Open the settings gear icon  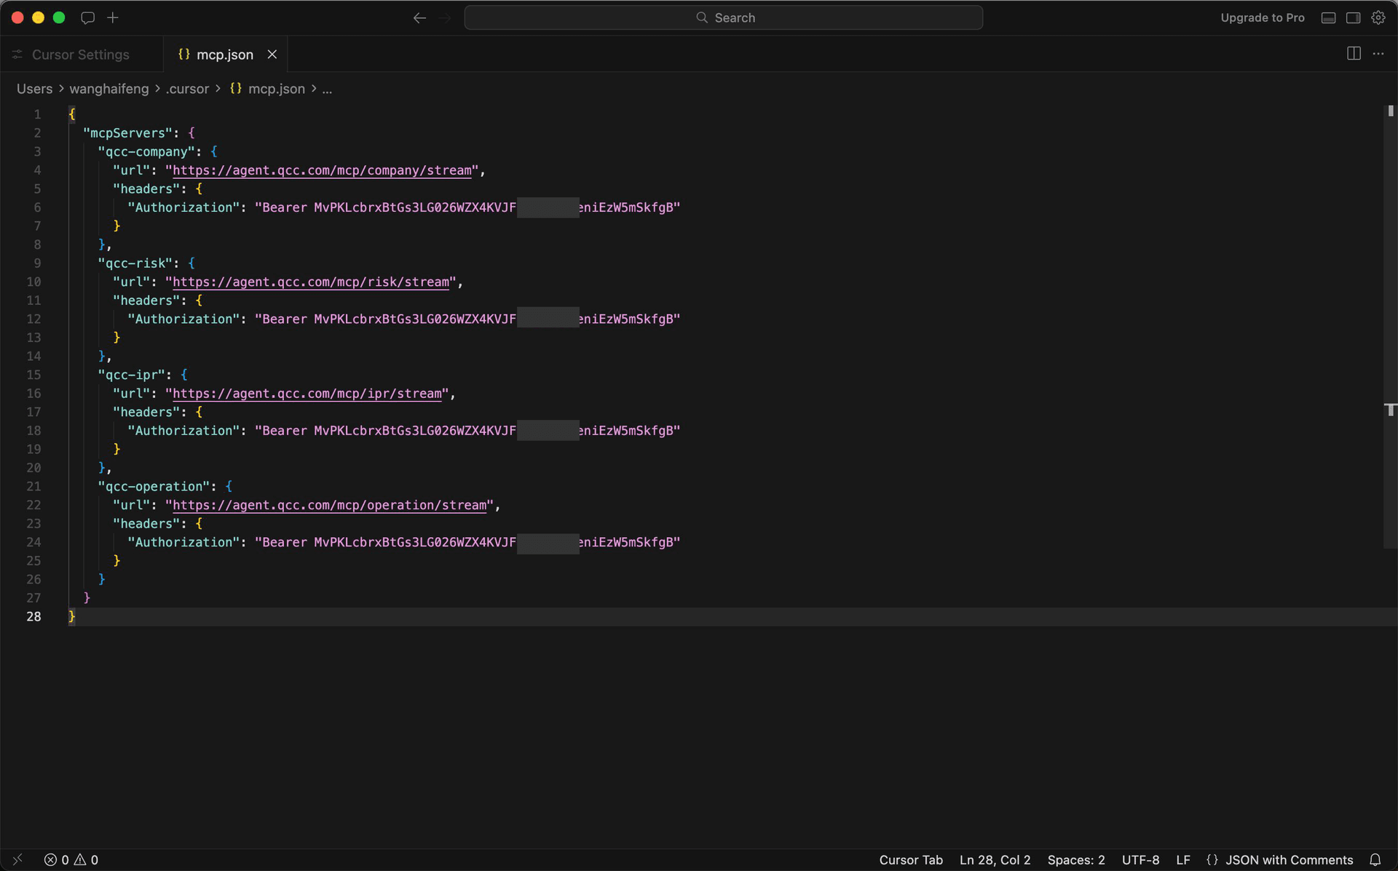[1378, 17]
